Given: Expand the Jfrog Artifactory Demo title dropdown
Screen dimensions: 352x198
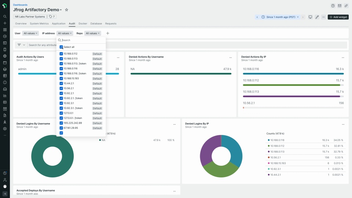Looking at the screenshot, I should pyautogui.click(x=60, y=10).
